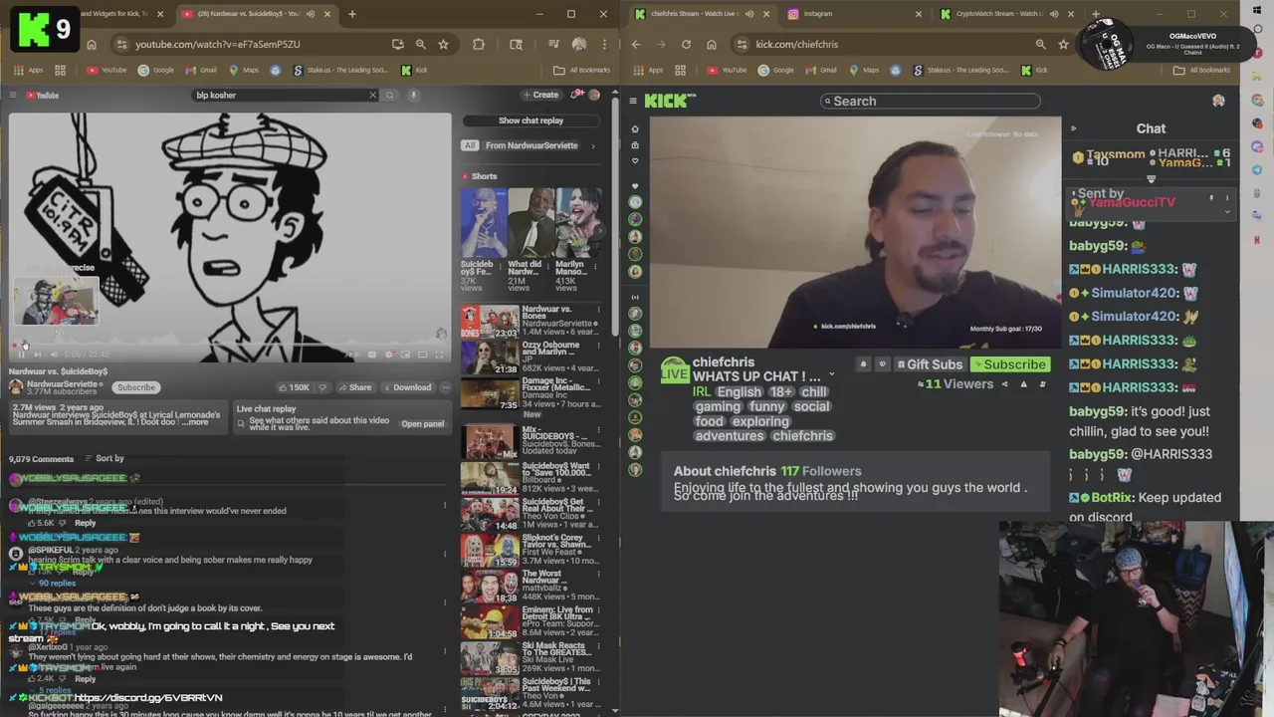Report stream with warning triangle icon
Screen dimensions: 1274x717
coord(1023,384)
